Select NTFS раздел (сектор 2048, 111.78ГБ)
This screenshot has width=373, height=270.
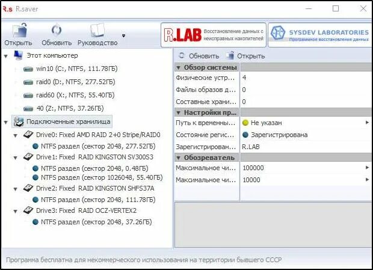click(98, 200)
